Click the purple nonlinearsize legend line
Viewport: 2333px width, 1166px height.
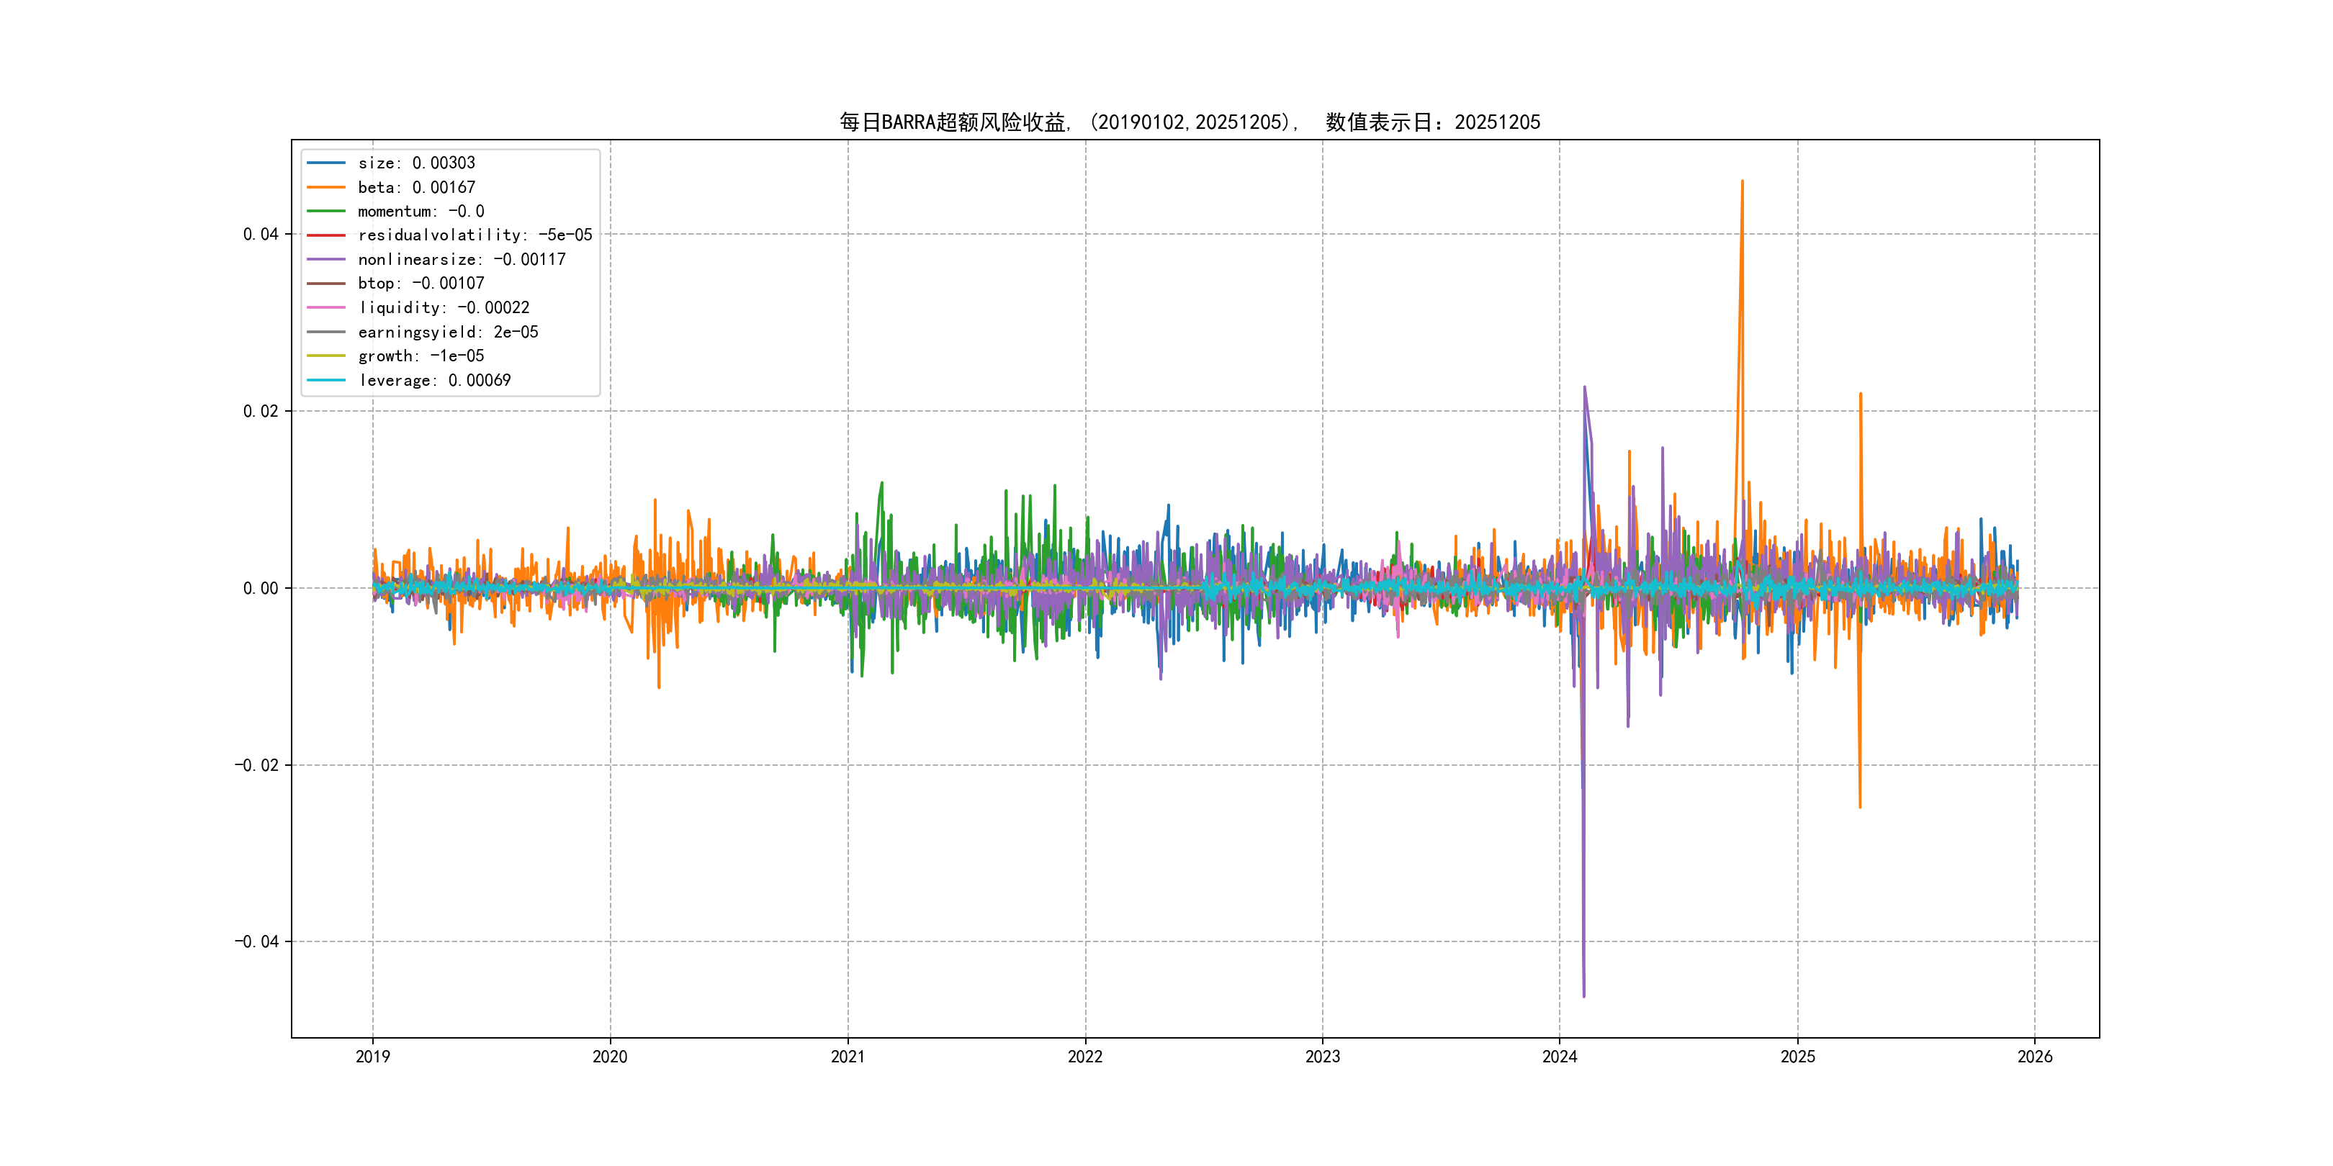[325, 260]
